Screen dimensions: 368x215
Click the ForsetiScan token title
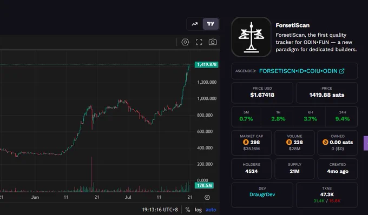pyautogui.click(x=292, y=25)
